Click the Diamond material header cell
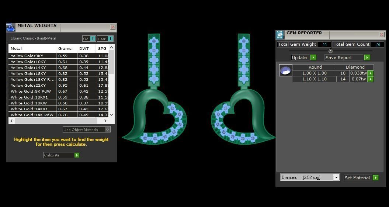The width and height of the screenshot is (389, 207). click(x=355, y=67)
